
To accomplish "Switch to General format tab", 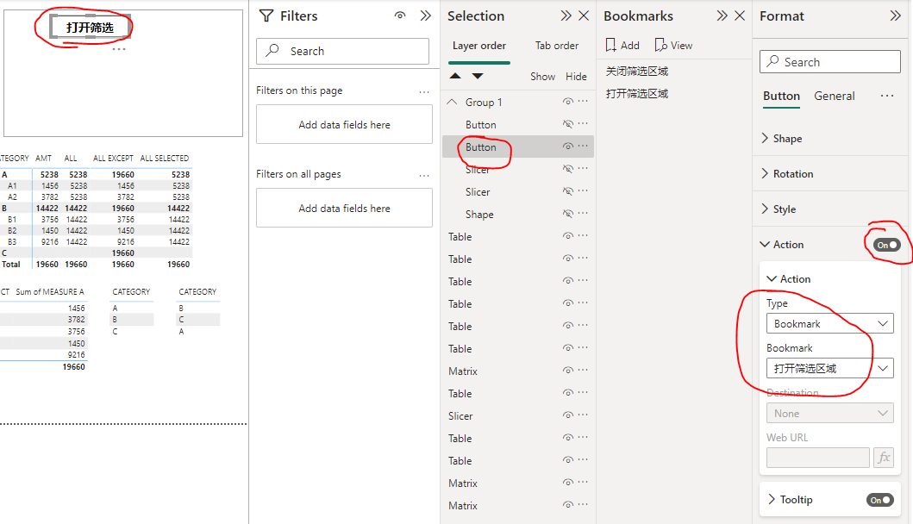I will coord(834,96).
